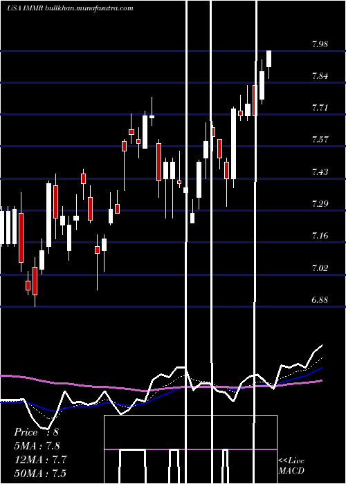Click the 7.43 price axis label
The image size is (346, 484).
[x=320, y=171]
